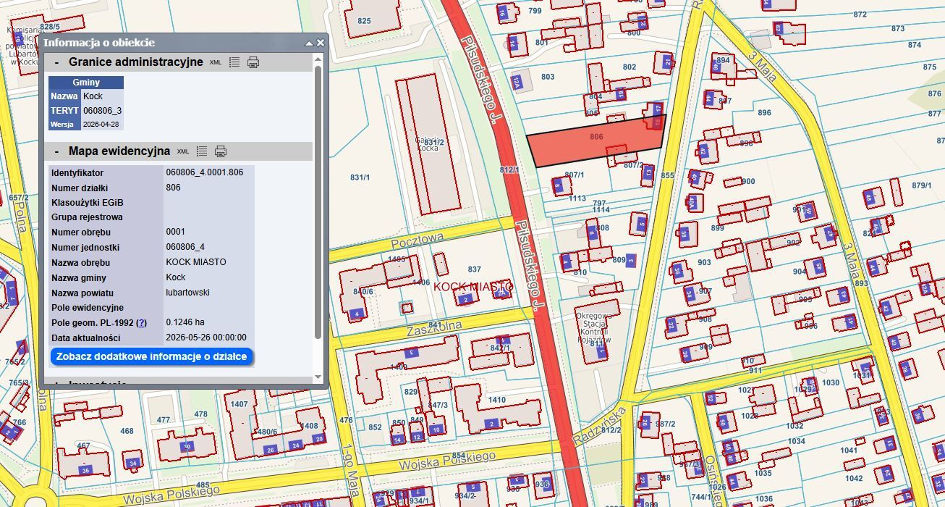This screenshot has width=945, height=507.
Task: Print the Mapa ewidencyjna section
Action: pos(221,151)
